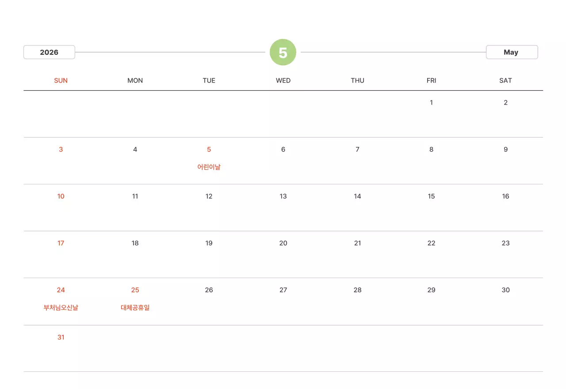566x389 pixels.
Task: Select the WED column header
Action: coord(283,80)
